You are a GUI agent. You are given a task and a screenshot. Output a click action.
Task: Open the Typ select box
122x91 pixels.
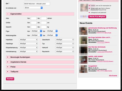pos(65,43)
